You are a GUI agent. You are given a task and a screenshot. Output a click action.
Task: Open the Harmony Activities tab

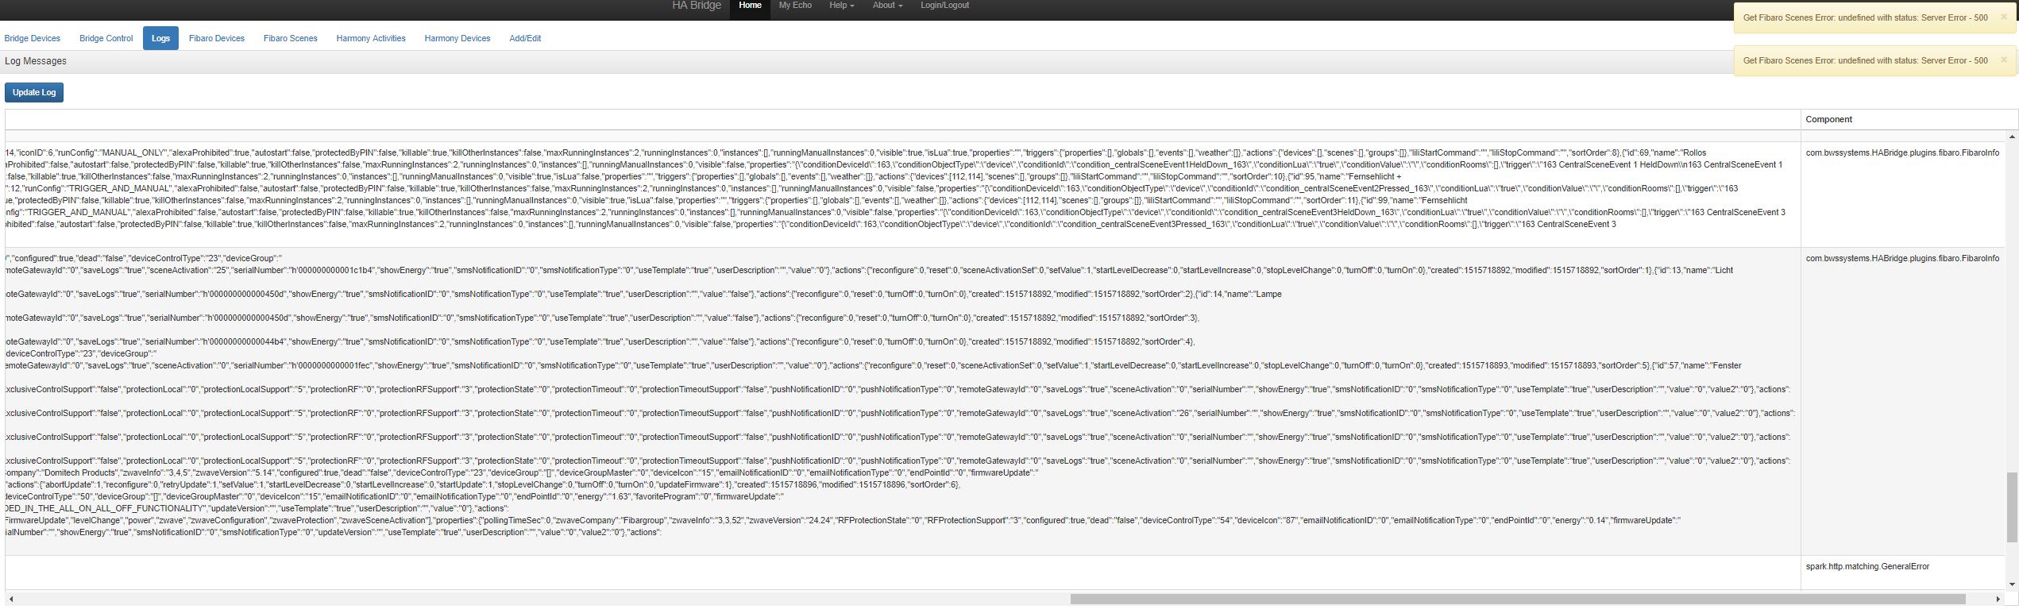[x=371, y=38]
